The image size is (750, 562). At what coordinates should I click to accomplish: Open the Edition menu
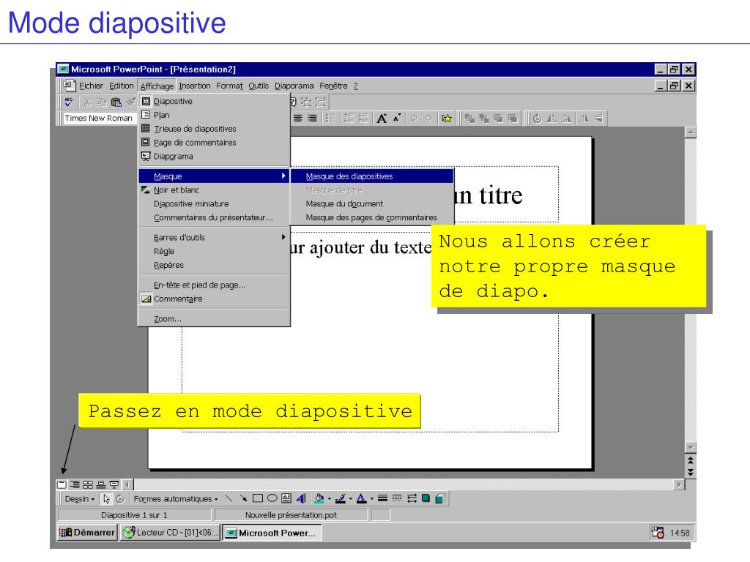[121, 86]
